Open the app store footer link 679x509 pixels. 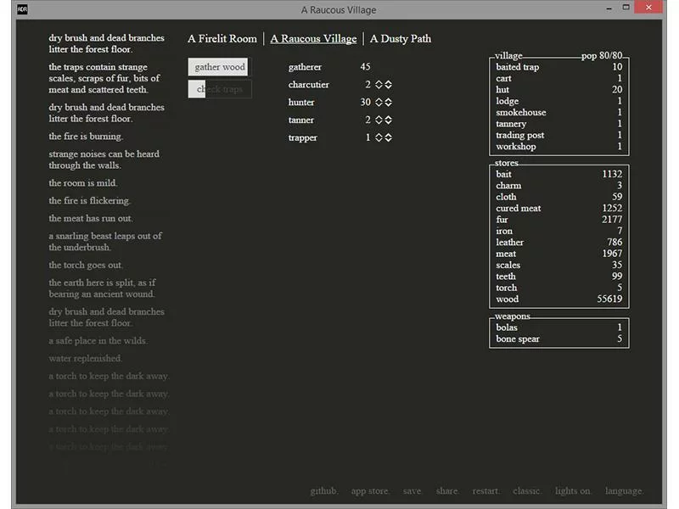370,491
